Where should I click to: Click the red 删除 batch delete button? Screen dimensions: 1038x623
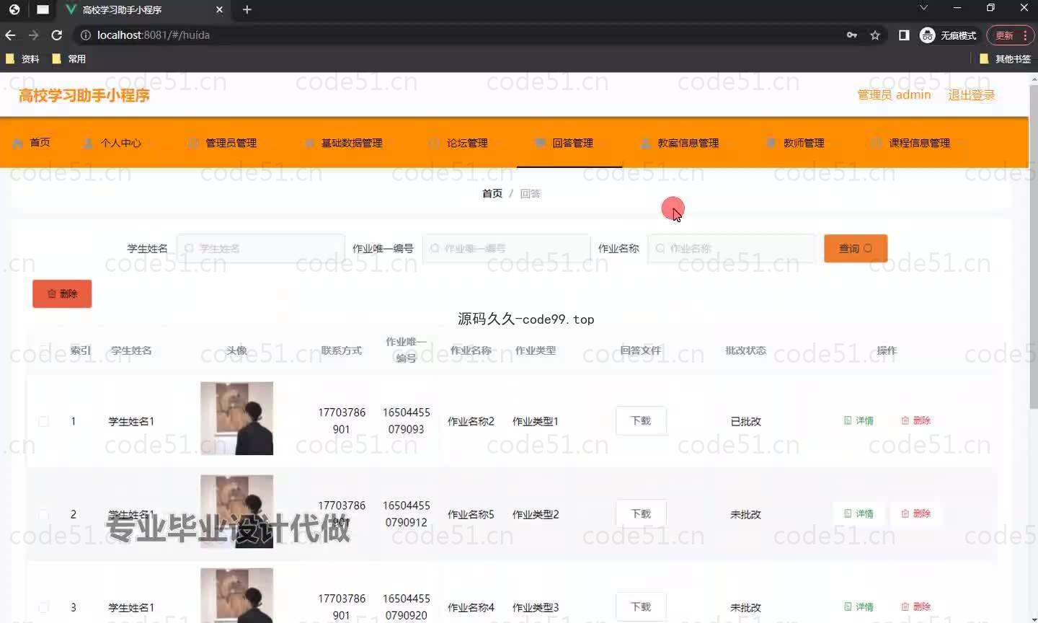[x=62, y=293]
